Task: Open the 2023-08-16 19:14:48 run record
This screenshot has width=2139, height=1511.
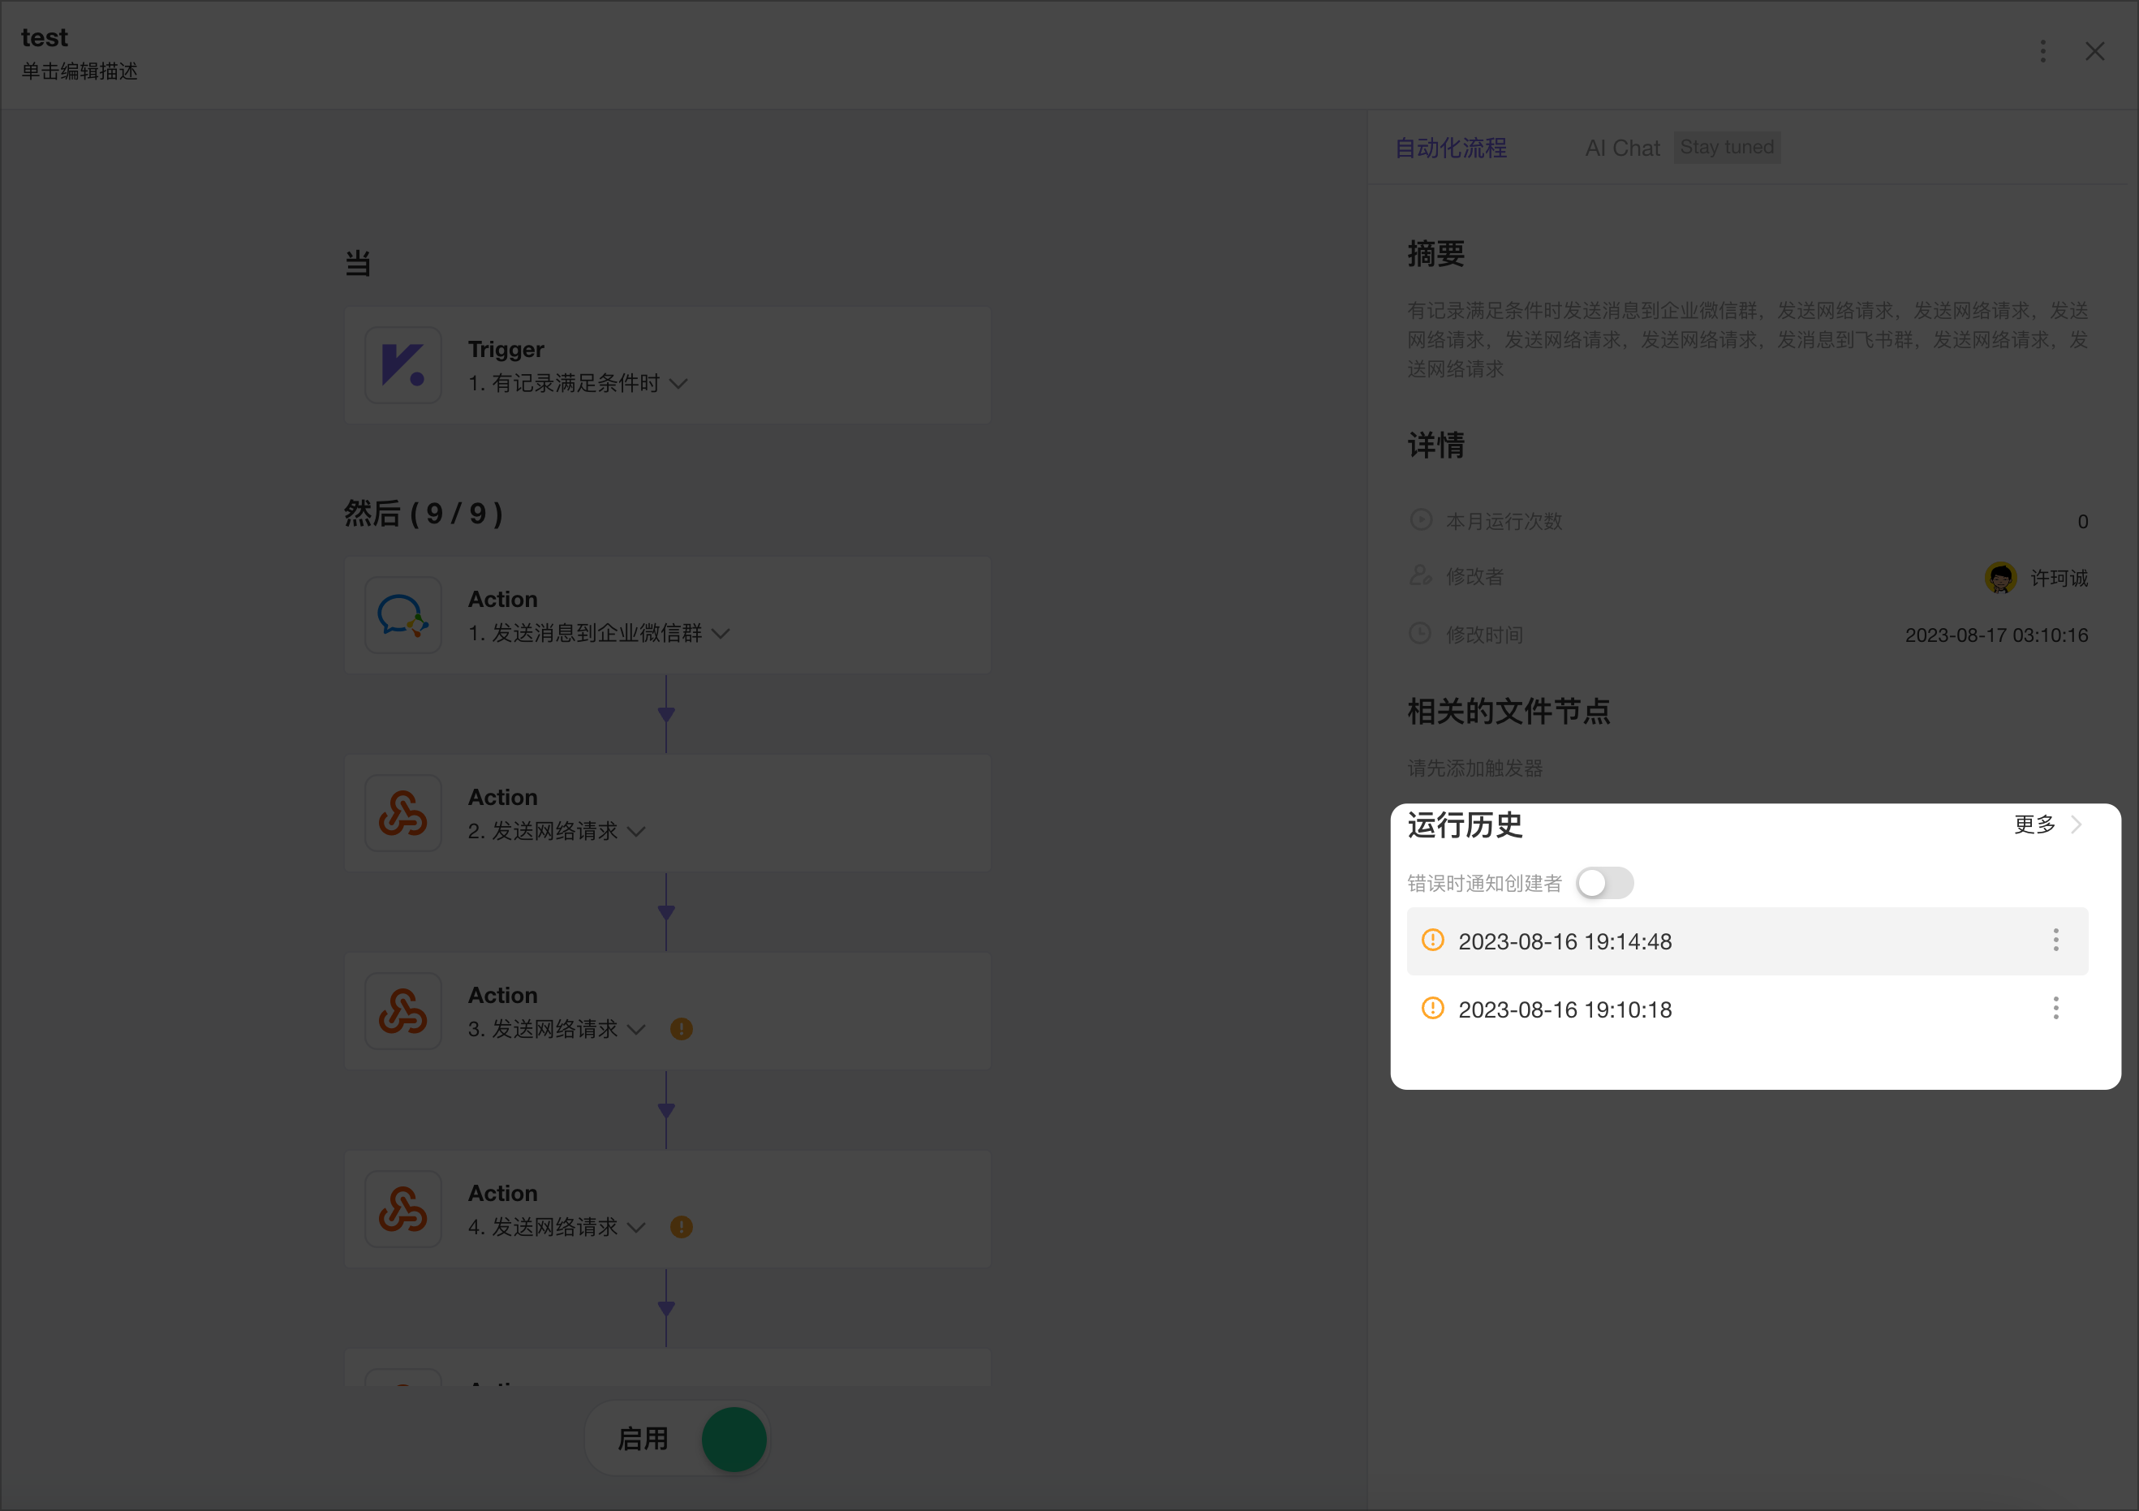Action: [1565, 941]
